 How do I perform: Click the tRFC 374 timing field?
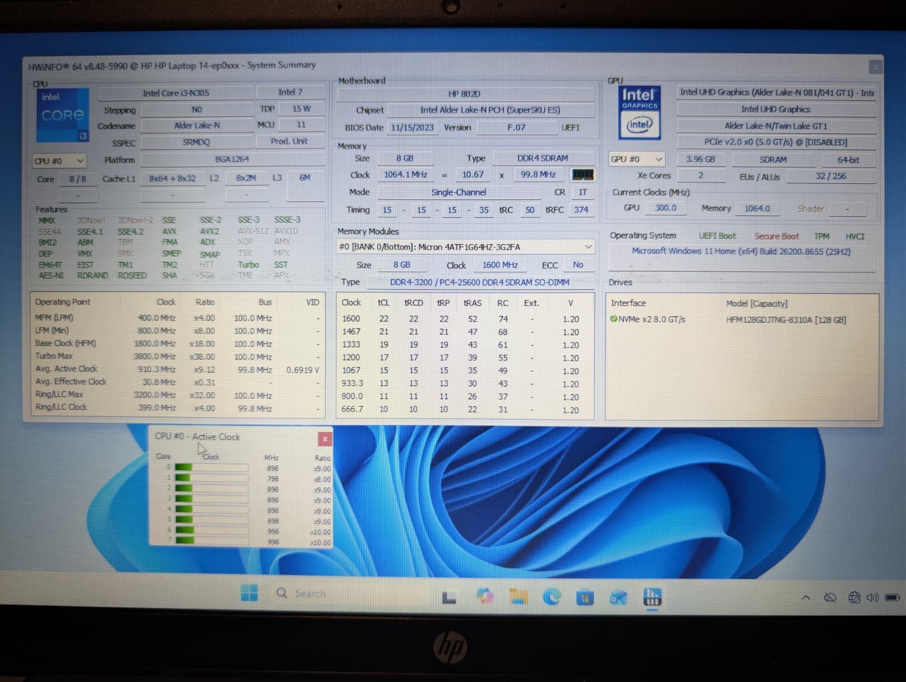pos(581,210)
